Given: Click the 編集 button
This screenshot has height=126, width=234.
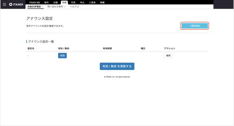Looking at the screenshot, I should coord(168,56).
